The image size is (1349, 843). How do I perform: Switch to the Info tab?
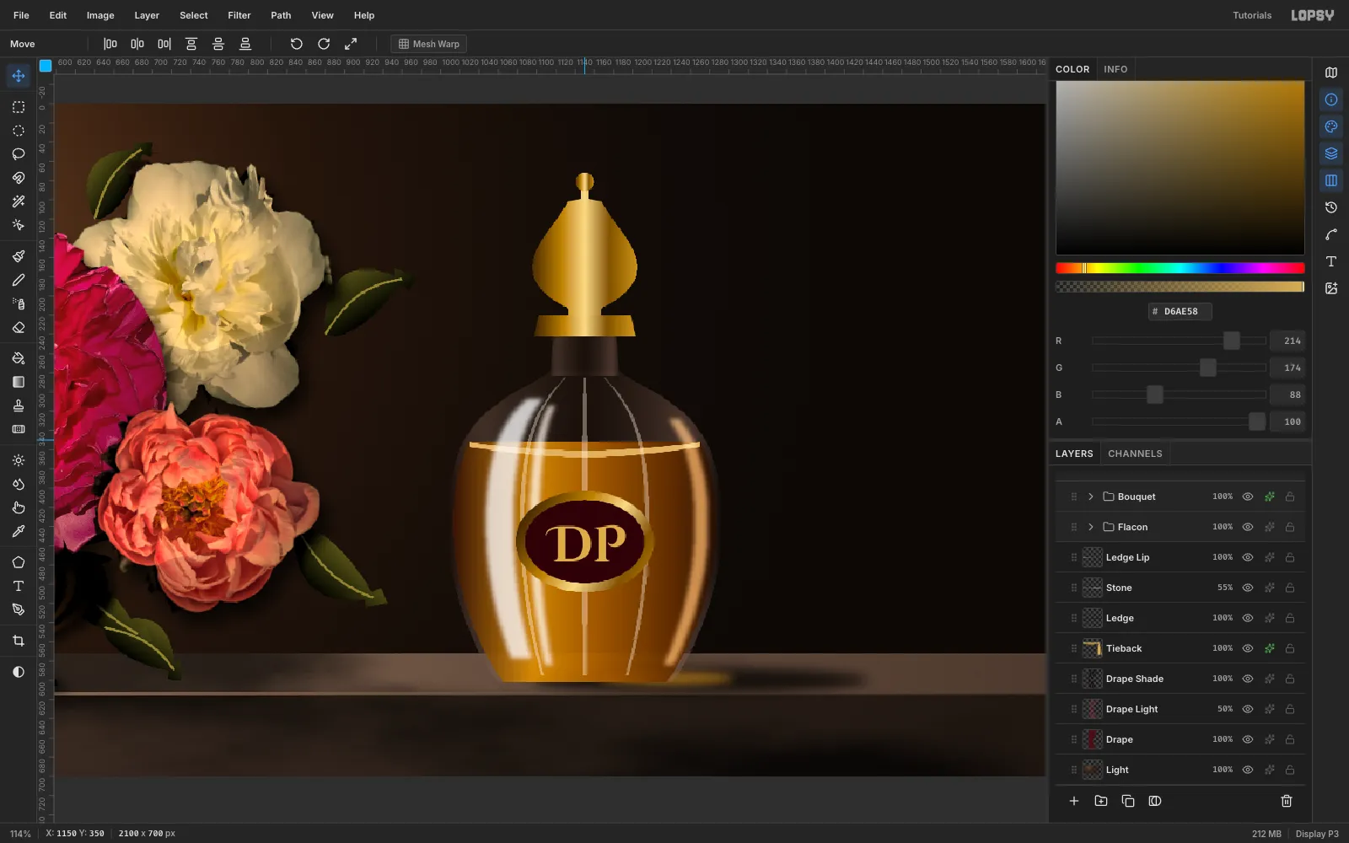click(x=1115, y=69)
